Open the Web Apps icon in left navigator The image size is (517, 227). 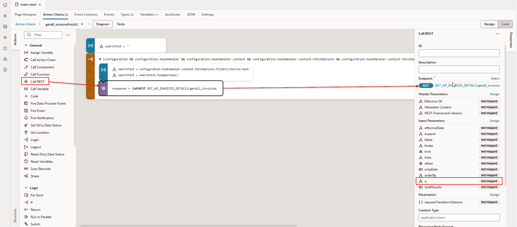point(5,5)
